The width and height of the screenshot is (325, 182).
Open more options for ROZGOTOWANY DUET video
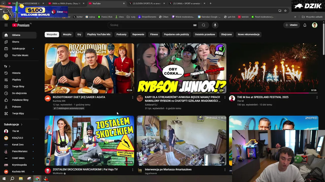tap(133, 97)
